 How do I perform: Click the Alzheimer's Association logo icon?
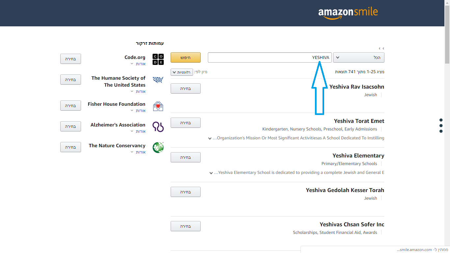coord(158,127)
